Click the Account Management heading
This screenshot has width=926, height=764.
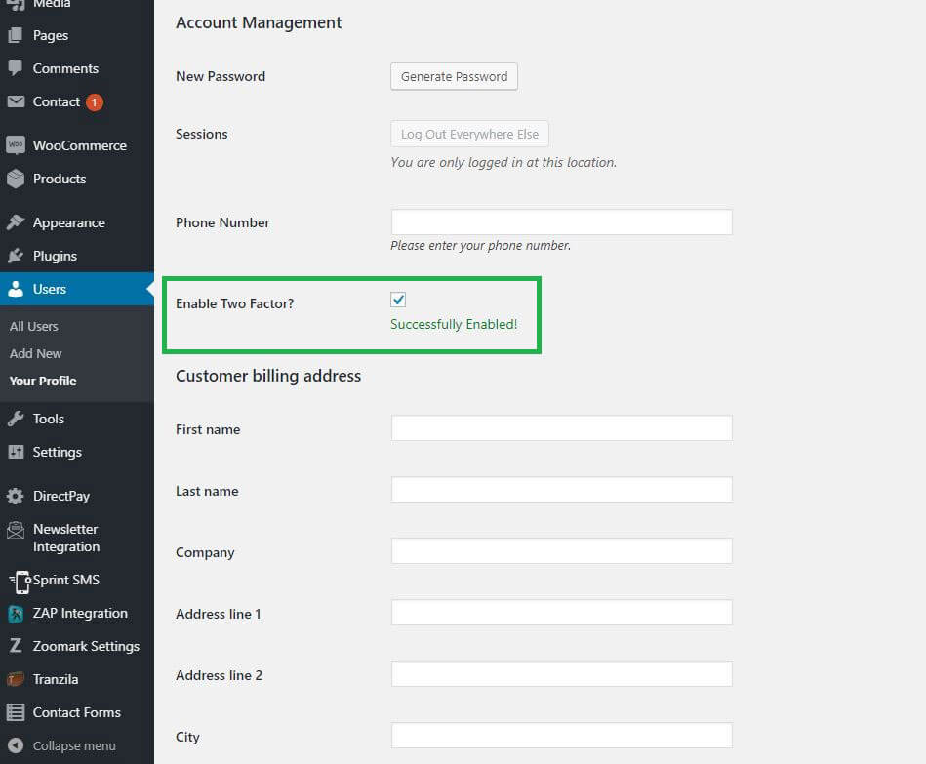pyautogui.click(x=259, y=23)
